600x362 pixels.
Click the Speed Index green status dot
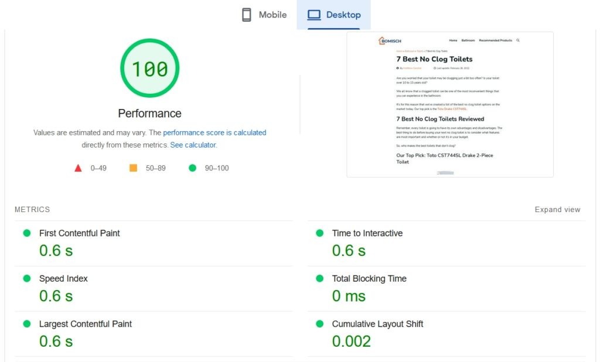click(26, 278)
